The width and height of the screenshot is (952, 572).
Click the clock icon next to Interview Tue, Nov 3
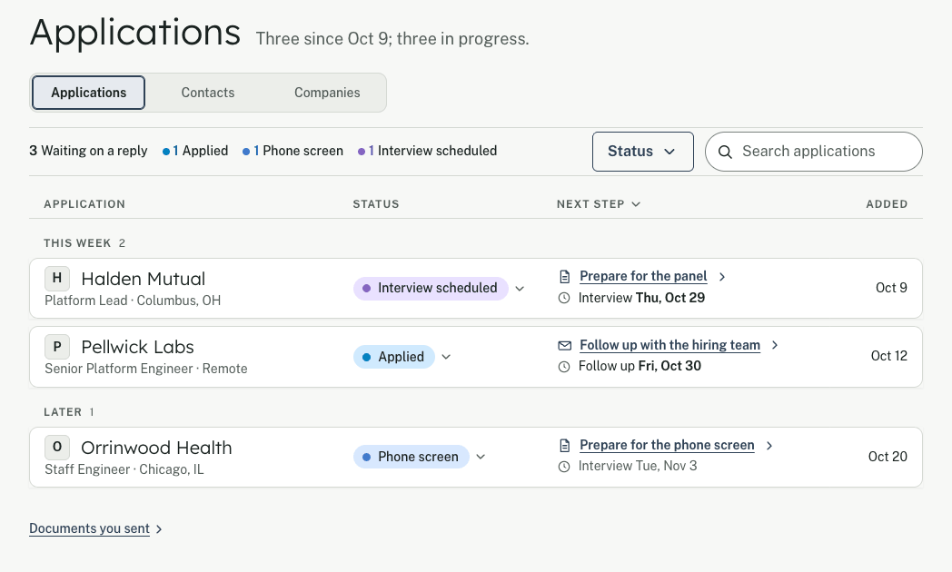(564, 467)
